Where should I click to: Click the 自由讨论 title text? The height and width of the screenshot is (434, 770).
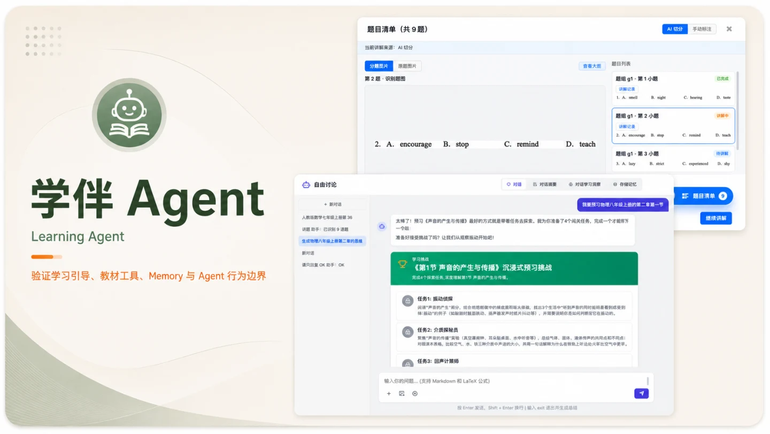(325, 185)
